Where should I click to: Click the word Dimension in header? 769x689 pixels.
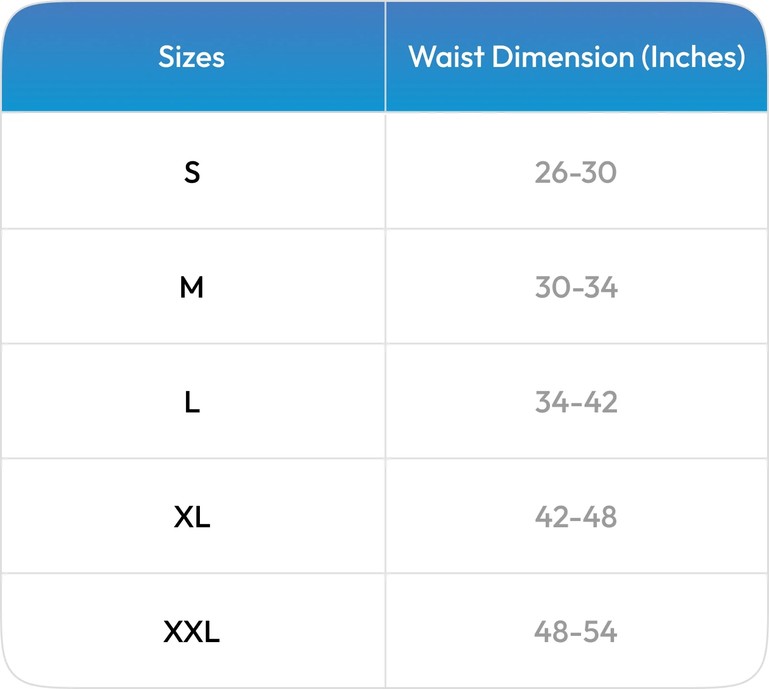[x=563, y=57]
